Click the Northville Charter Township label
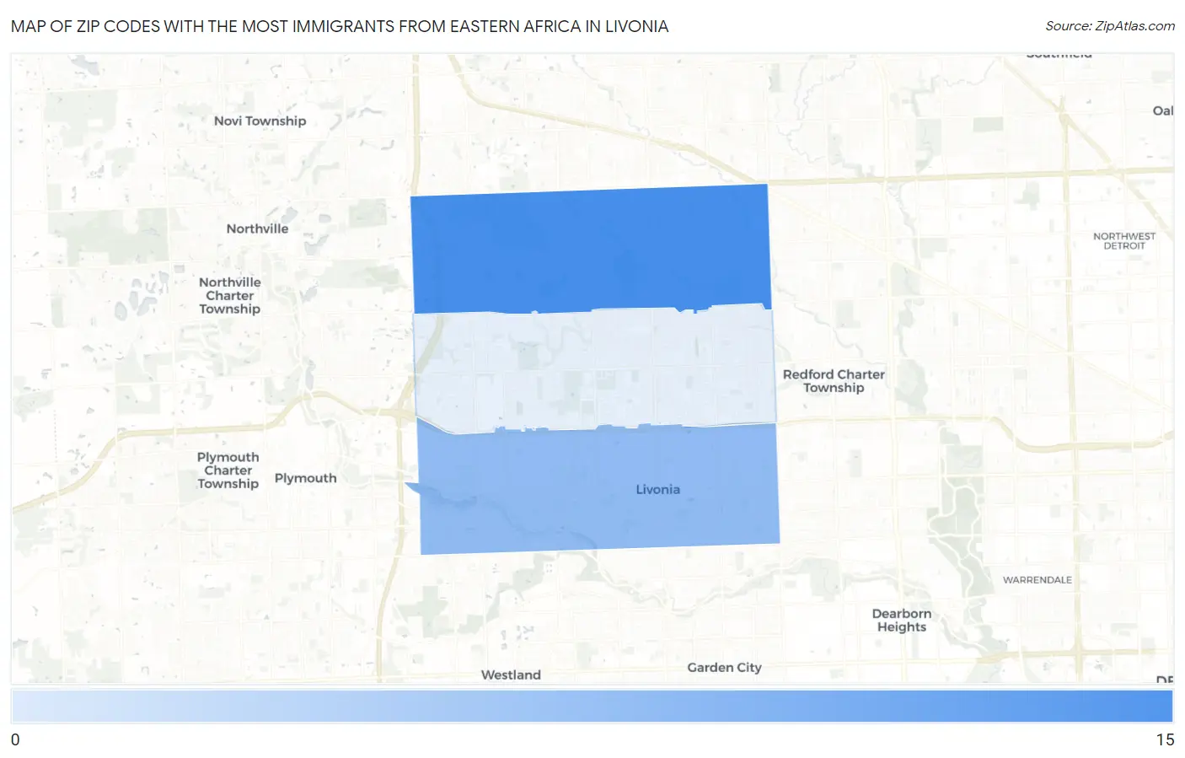1185x758 pixels. pyautogui.click(x=230, y=296)
